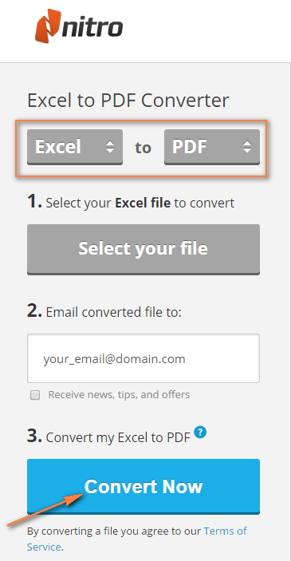Click the up-down arrows on the Excel selector
Screen dimensions: 291x561
click(x=110, y=147)
